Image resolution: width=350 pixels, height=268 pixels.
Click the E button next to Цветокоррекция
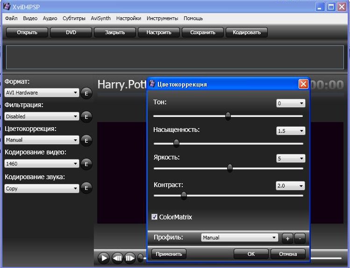[86, 141]
